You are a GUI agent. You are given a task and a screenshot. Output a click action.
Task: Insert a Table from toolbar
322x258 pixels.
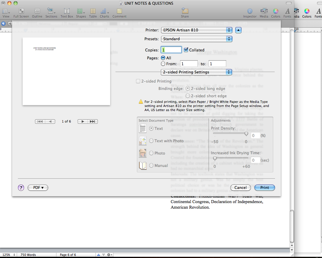coord(93,13)
